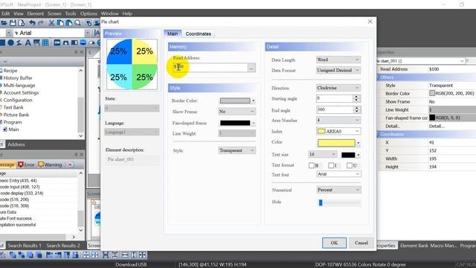The width and height of the screenshot is (476, 268).
Task: Open the Text size dropdown
Action: coord(322,154)
